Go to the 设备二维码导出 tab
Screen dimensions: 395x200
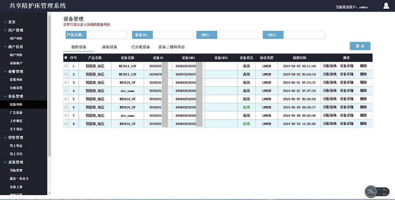click(x=171, y=47)
